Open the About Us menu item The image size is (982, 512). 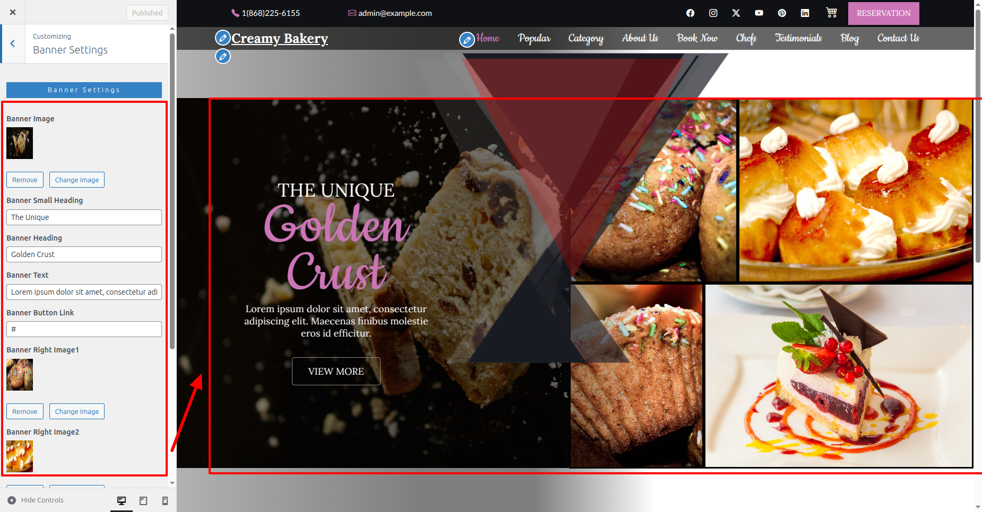[640, 38]
